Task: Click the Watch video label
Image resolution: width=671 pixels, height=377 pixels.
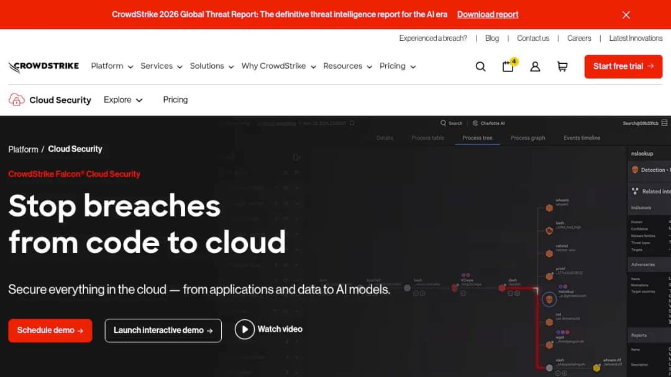Action: tap(280, 329)
